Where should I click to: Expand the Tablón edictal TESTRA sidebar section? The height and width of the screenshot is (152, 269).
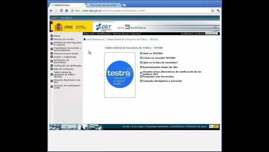(x=52, y=75)
